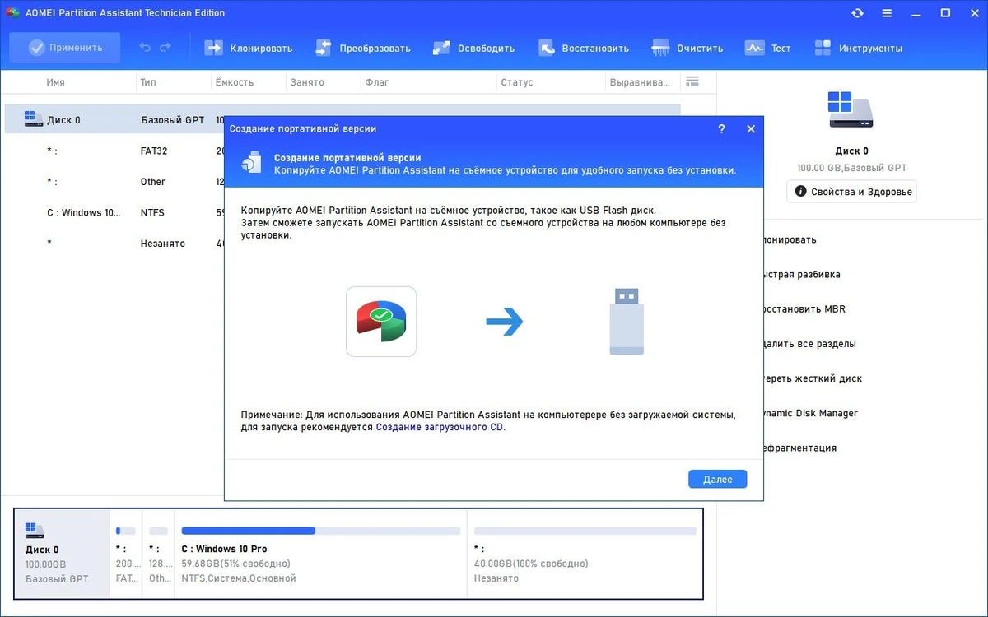Viewport: 988px width, 617px height.
Task: Select the 40.00GB unallocated block in disk map
Action: click(x=585, y=554)
